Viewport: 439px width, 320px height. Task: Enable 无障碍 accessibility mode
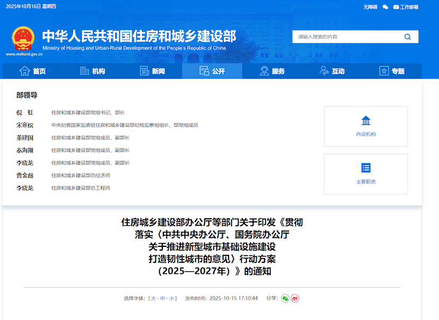coord(370,7)
